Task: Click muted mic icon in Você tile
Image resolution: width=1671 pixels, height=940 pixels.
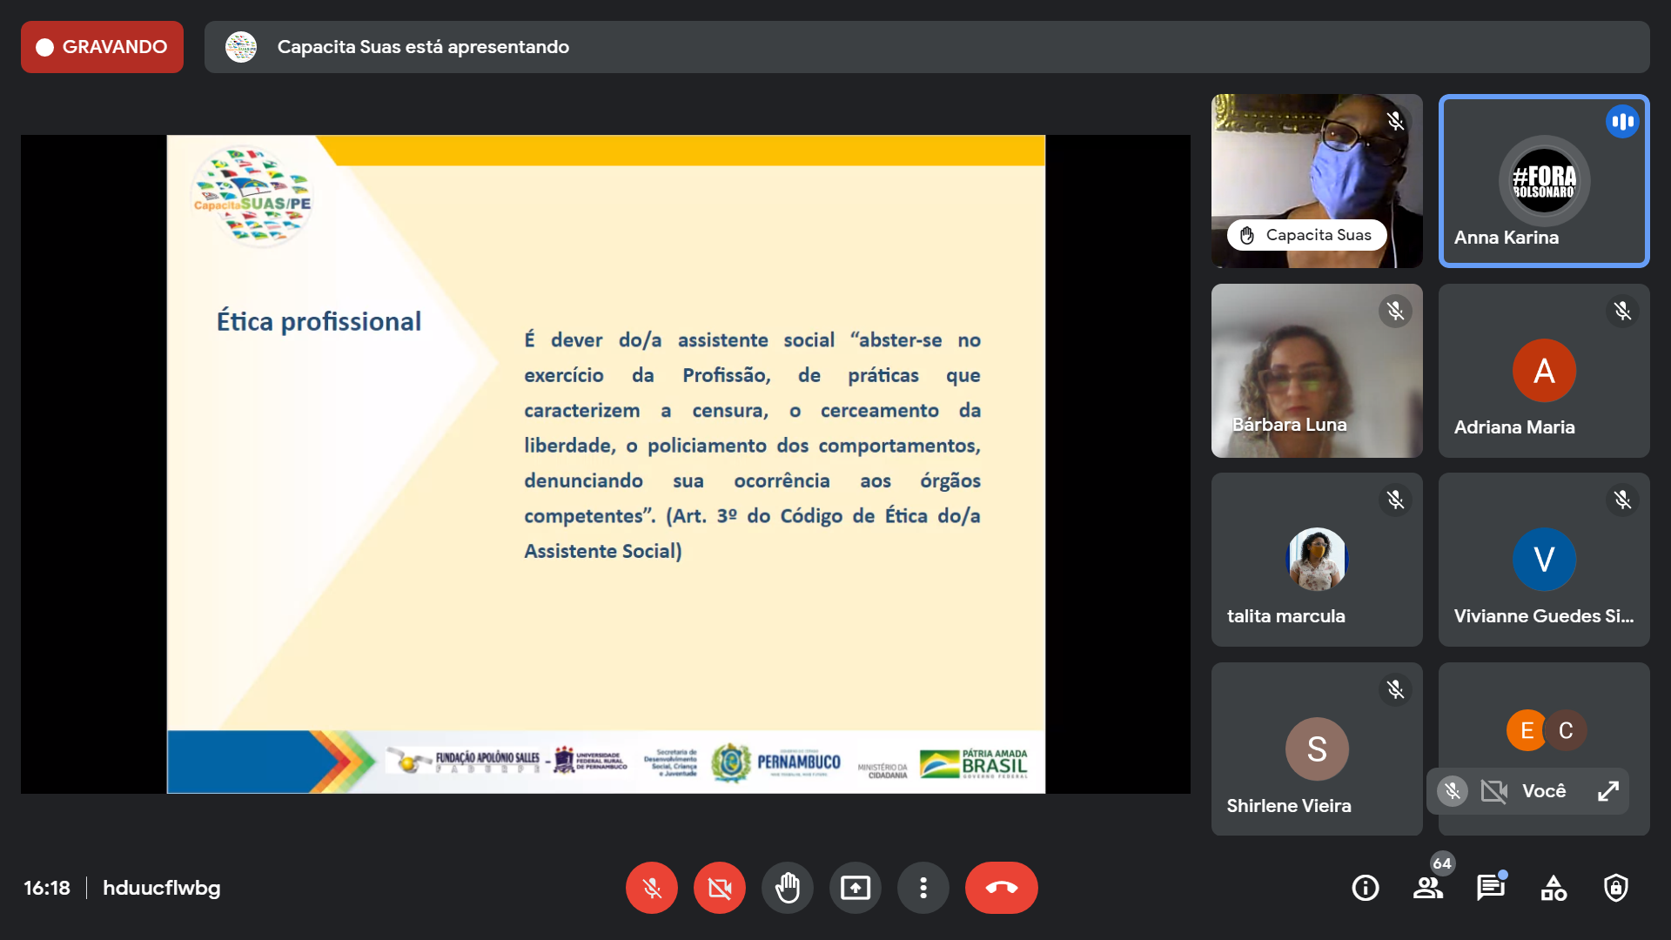Action: (1452, 790)
